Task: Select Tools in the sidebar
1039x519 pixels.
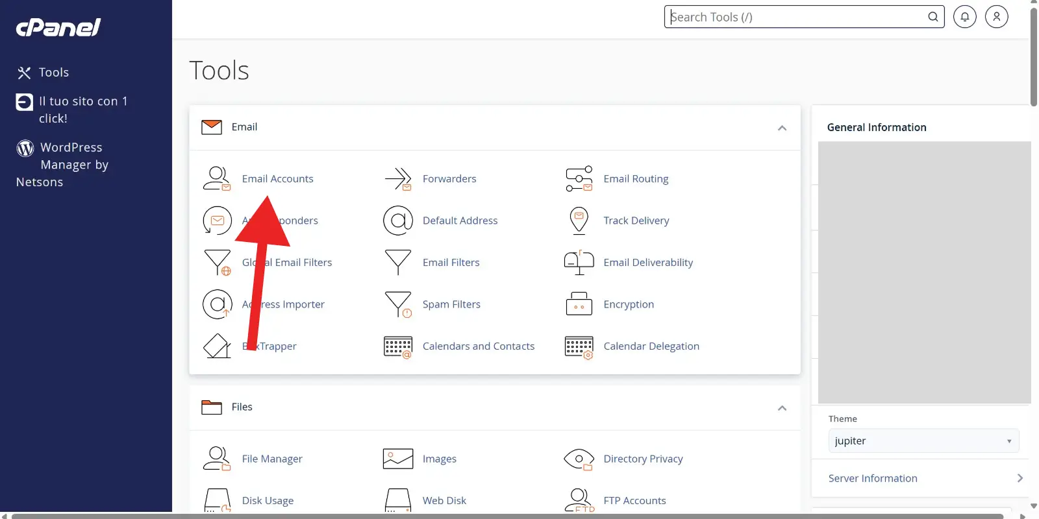Action: (53, 73)
